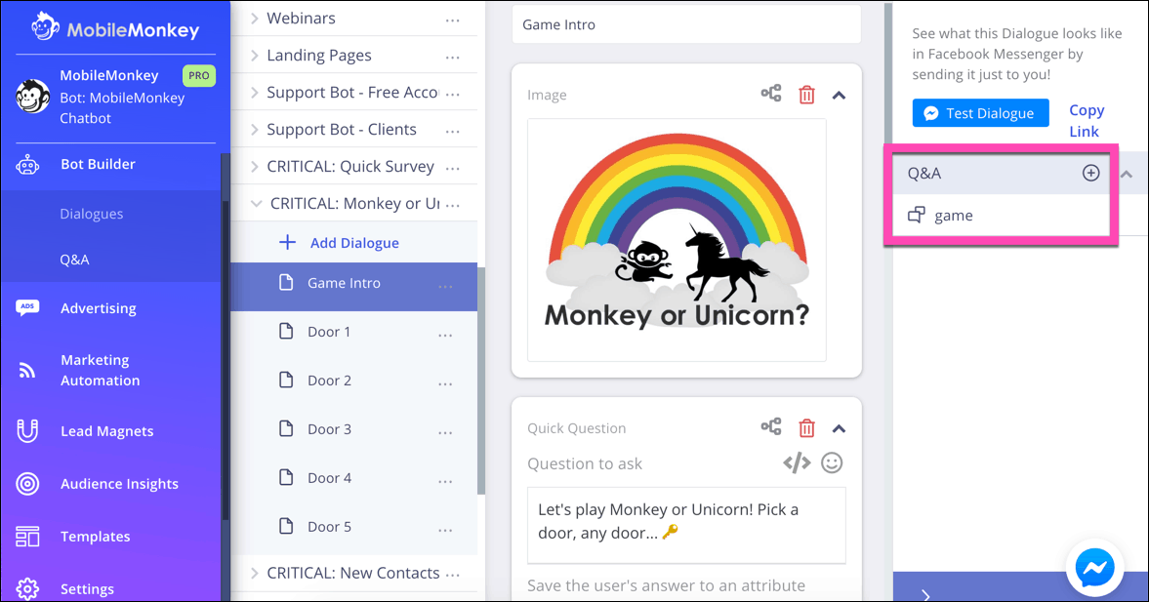Click the Quick Question connection icon

pyautogui.click(x=771, y=426)
